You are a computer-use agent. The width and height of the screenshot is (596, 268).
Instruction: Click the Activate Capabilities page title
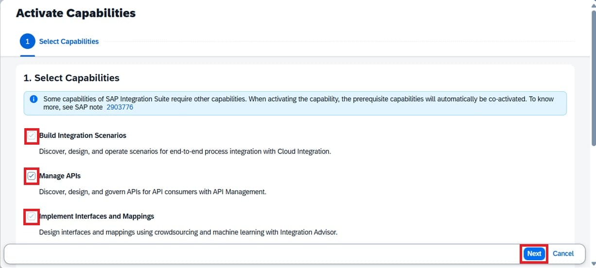coord(76,13)
